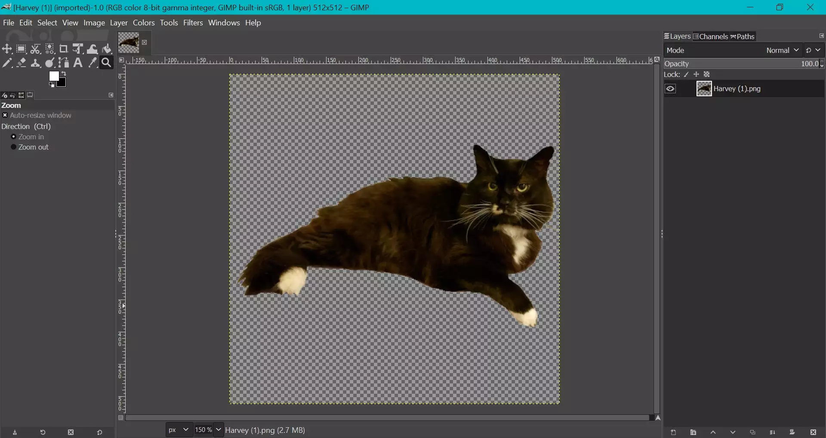Choose the Bucket Fill tool
This screenshot has height=438, width=826.
[x=107, y=49]
